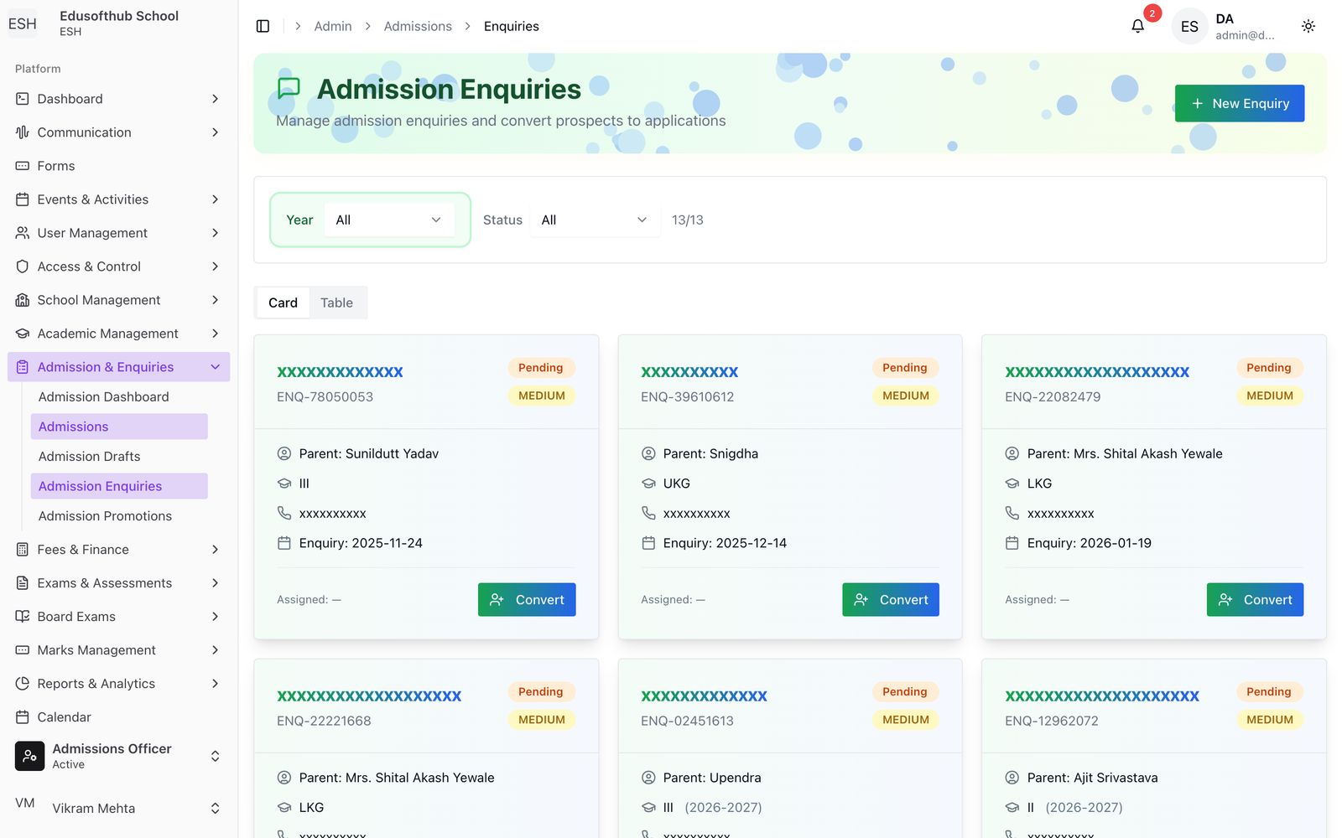The height and width of the screenshot is (838, 1342).
Task: Click the Admissions sidebar submenu item
Action: [119, 427]
